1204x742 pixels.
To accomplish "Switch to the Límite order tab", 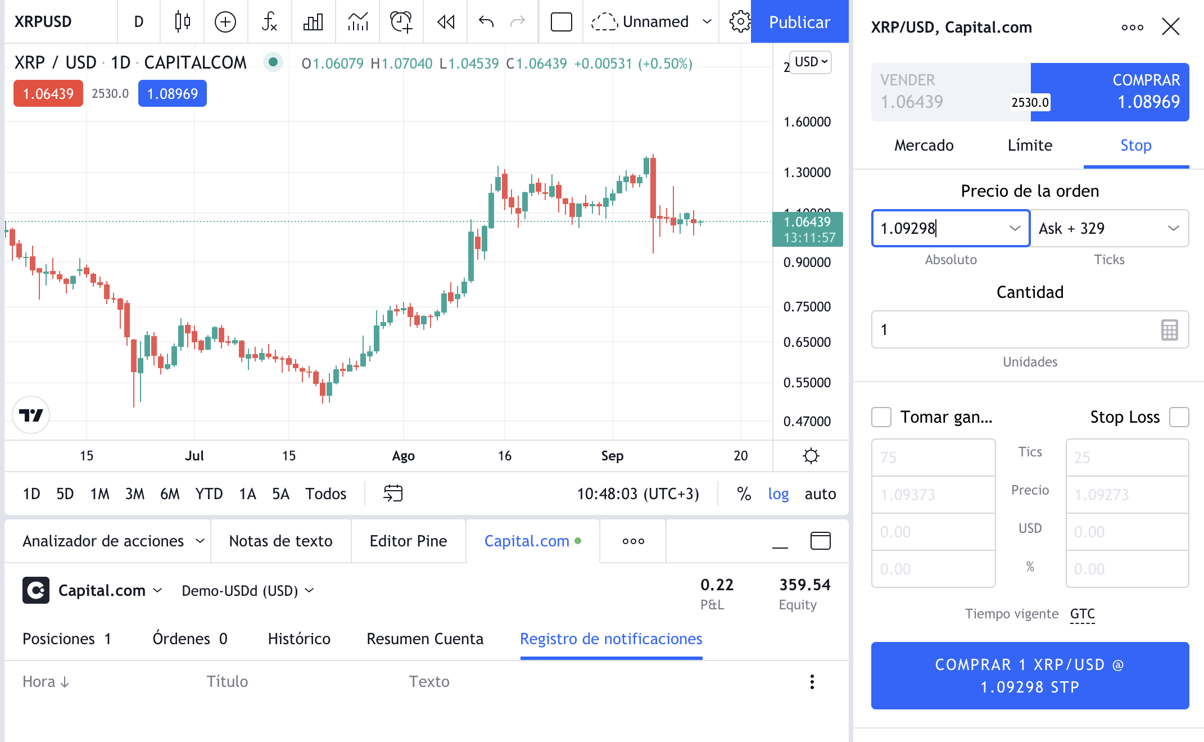I will (x=1030, y=146).
